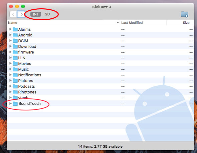The height and width of the screenshot is (153, 197).
Task: Click the Music folder name
Action: click(23, 69)
